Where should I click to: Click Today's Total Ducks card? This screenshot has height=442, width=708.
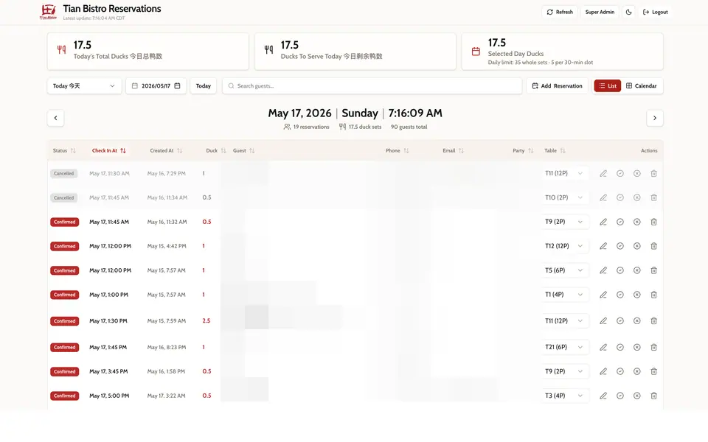tap(148, 52)
